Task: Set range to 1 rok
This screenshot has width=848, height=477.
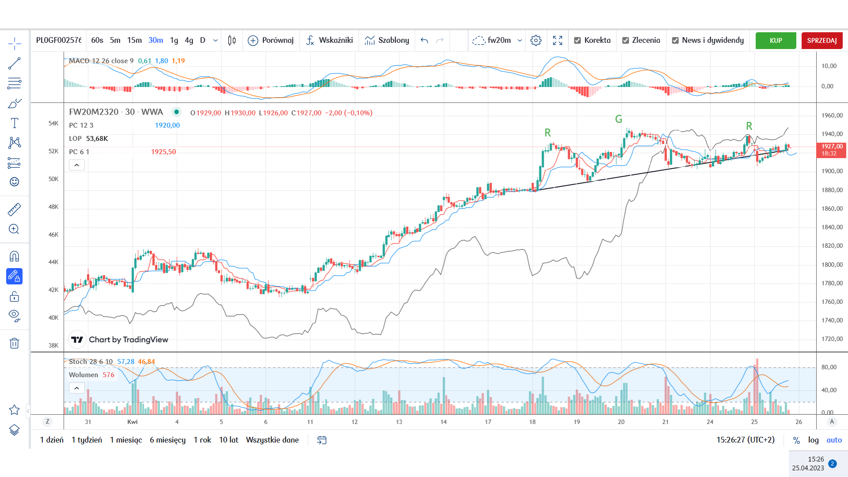Action: [202, 440]
